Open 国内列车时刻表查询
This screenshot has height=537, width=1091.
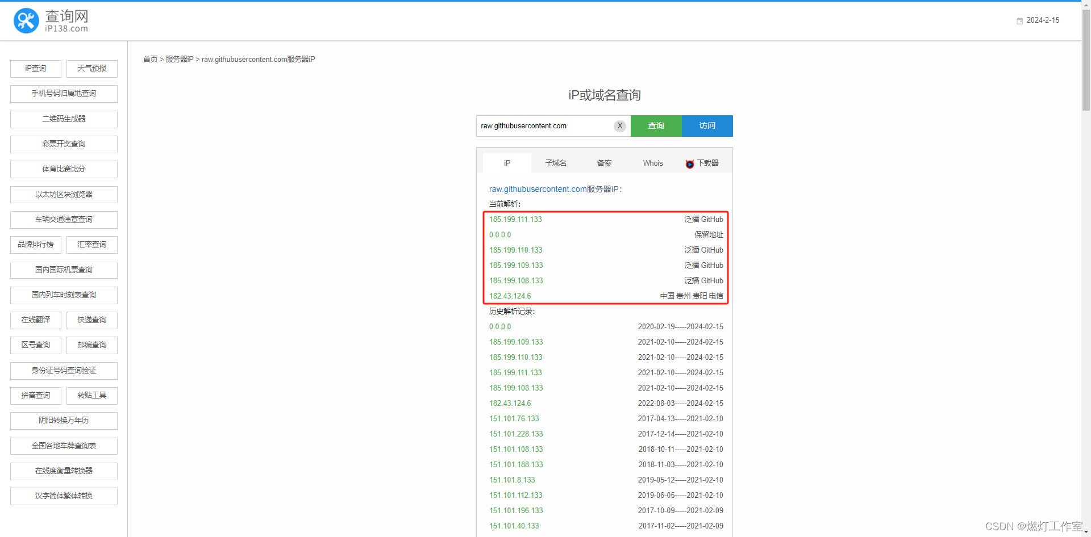(x=64, y=295)
